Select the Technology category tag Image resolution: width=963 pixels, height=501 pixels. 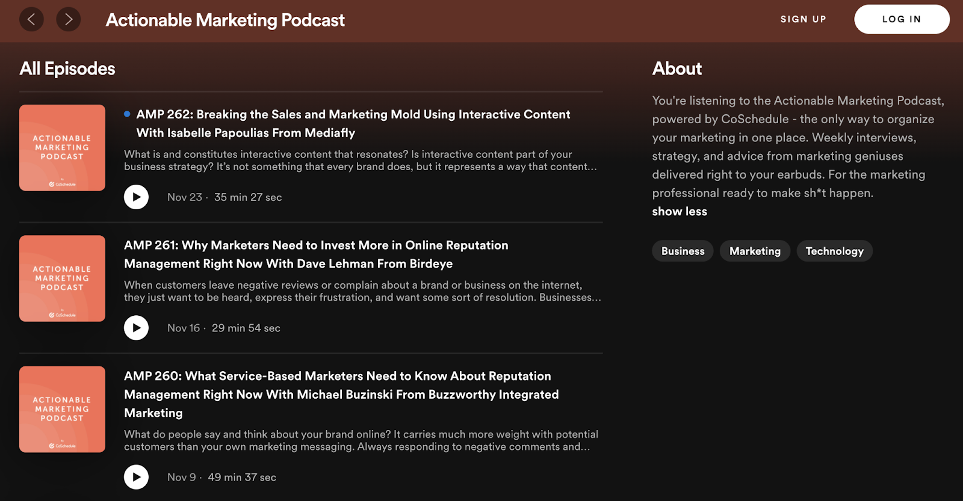tap(834, 251)
